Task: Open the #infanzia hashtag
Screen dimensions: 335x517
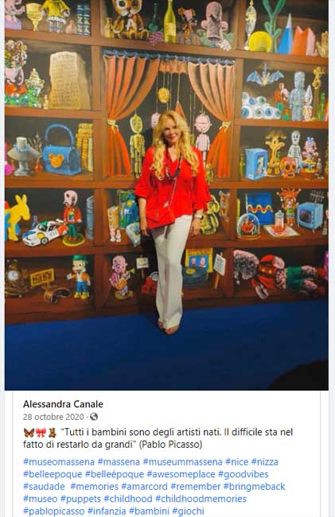Action: point(107,511)
